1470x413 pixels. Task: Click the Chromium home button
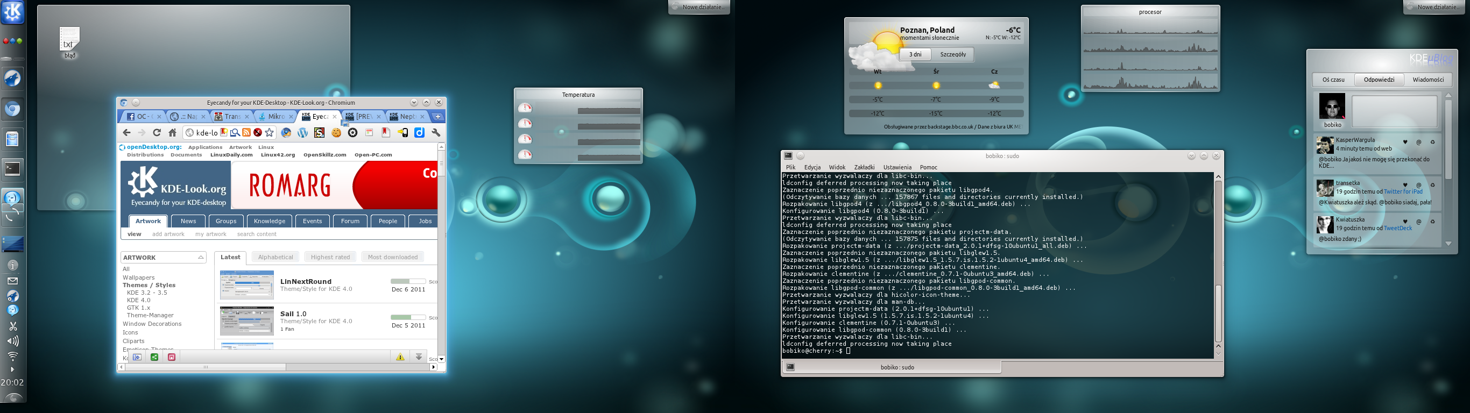pyautogui.click(x=172, y=133)
